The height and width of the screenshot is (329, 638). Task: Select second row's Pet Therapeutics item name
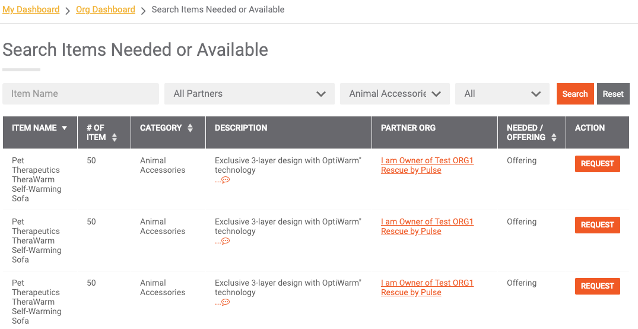coord(37,241)
